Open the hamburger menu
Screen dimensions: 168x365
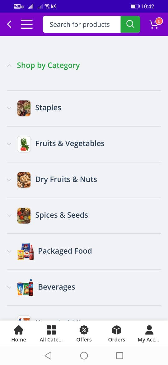(27, 24)
